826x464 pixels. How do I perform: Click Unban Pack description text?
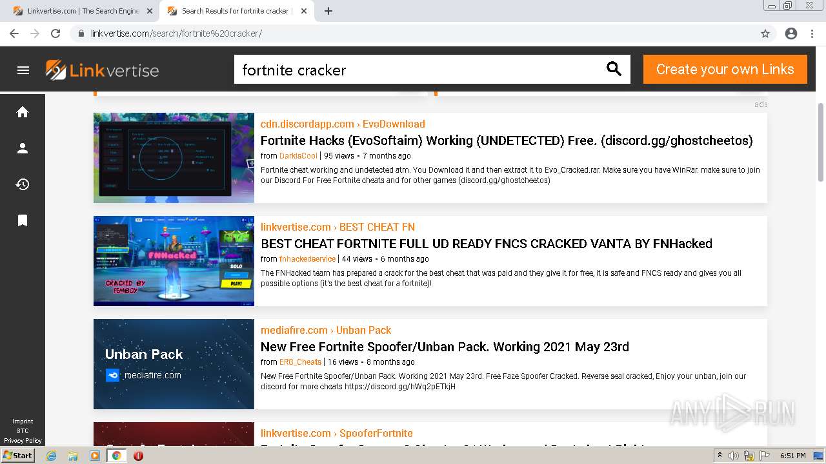(x=503, y=382)
